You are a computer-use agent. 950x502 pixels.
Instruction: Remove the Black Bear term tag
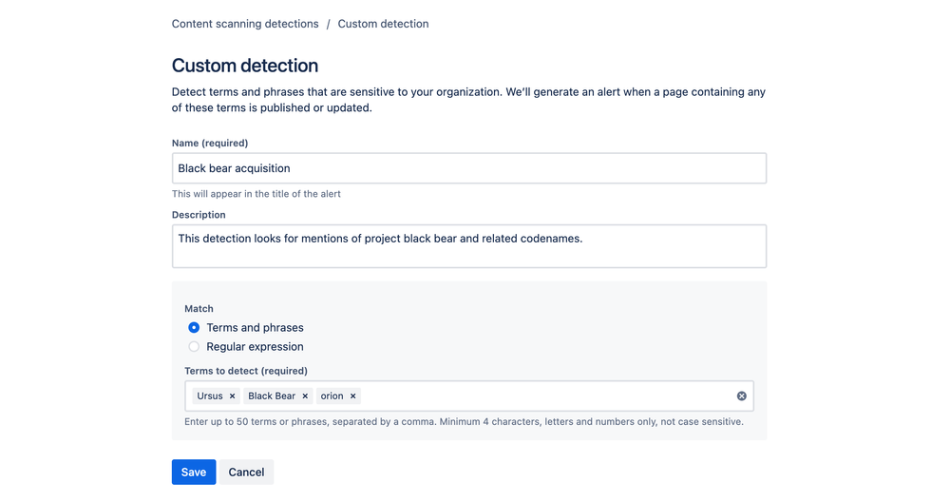click(305, 396)
